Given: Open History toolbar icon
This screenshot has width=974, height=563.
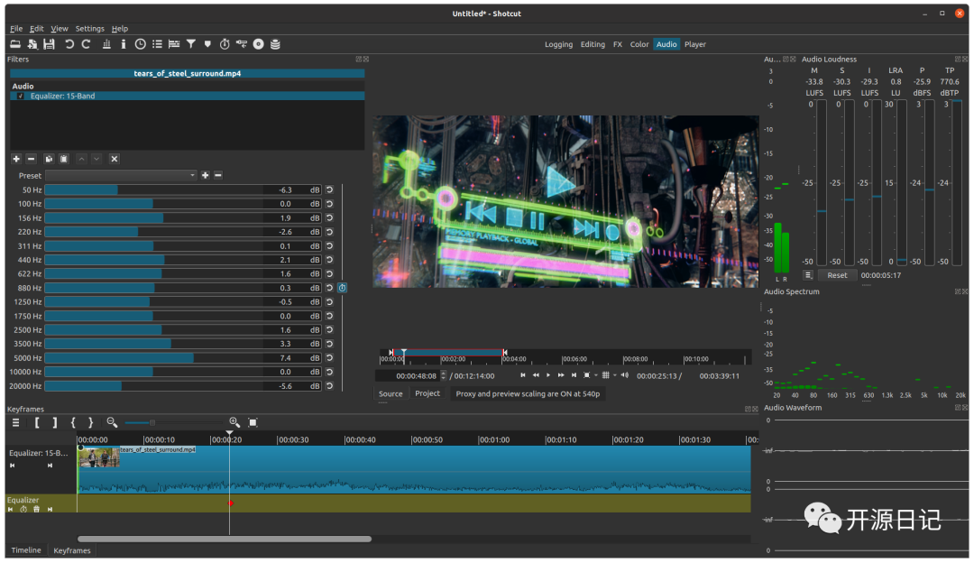Looking at the screenshot, I should click(241, 44).
